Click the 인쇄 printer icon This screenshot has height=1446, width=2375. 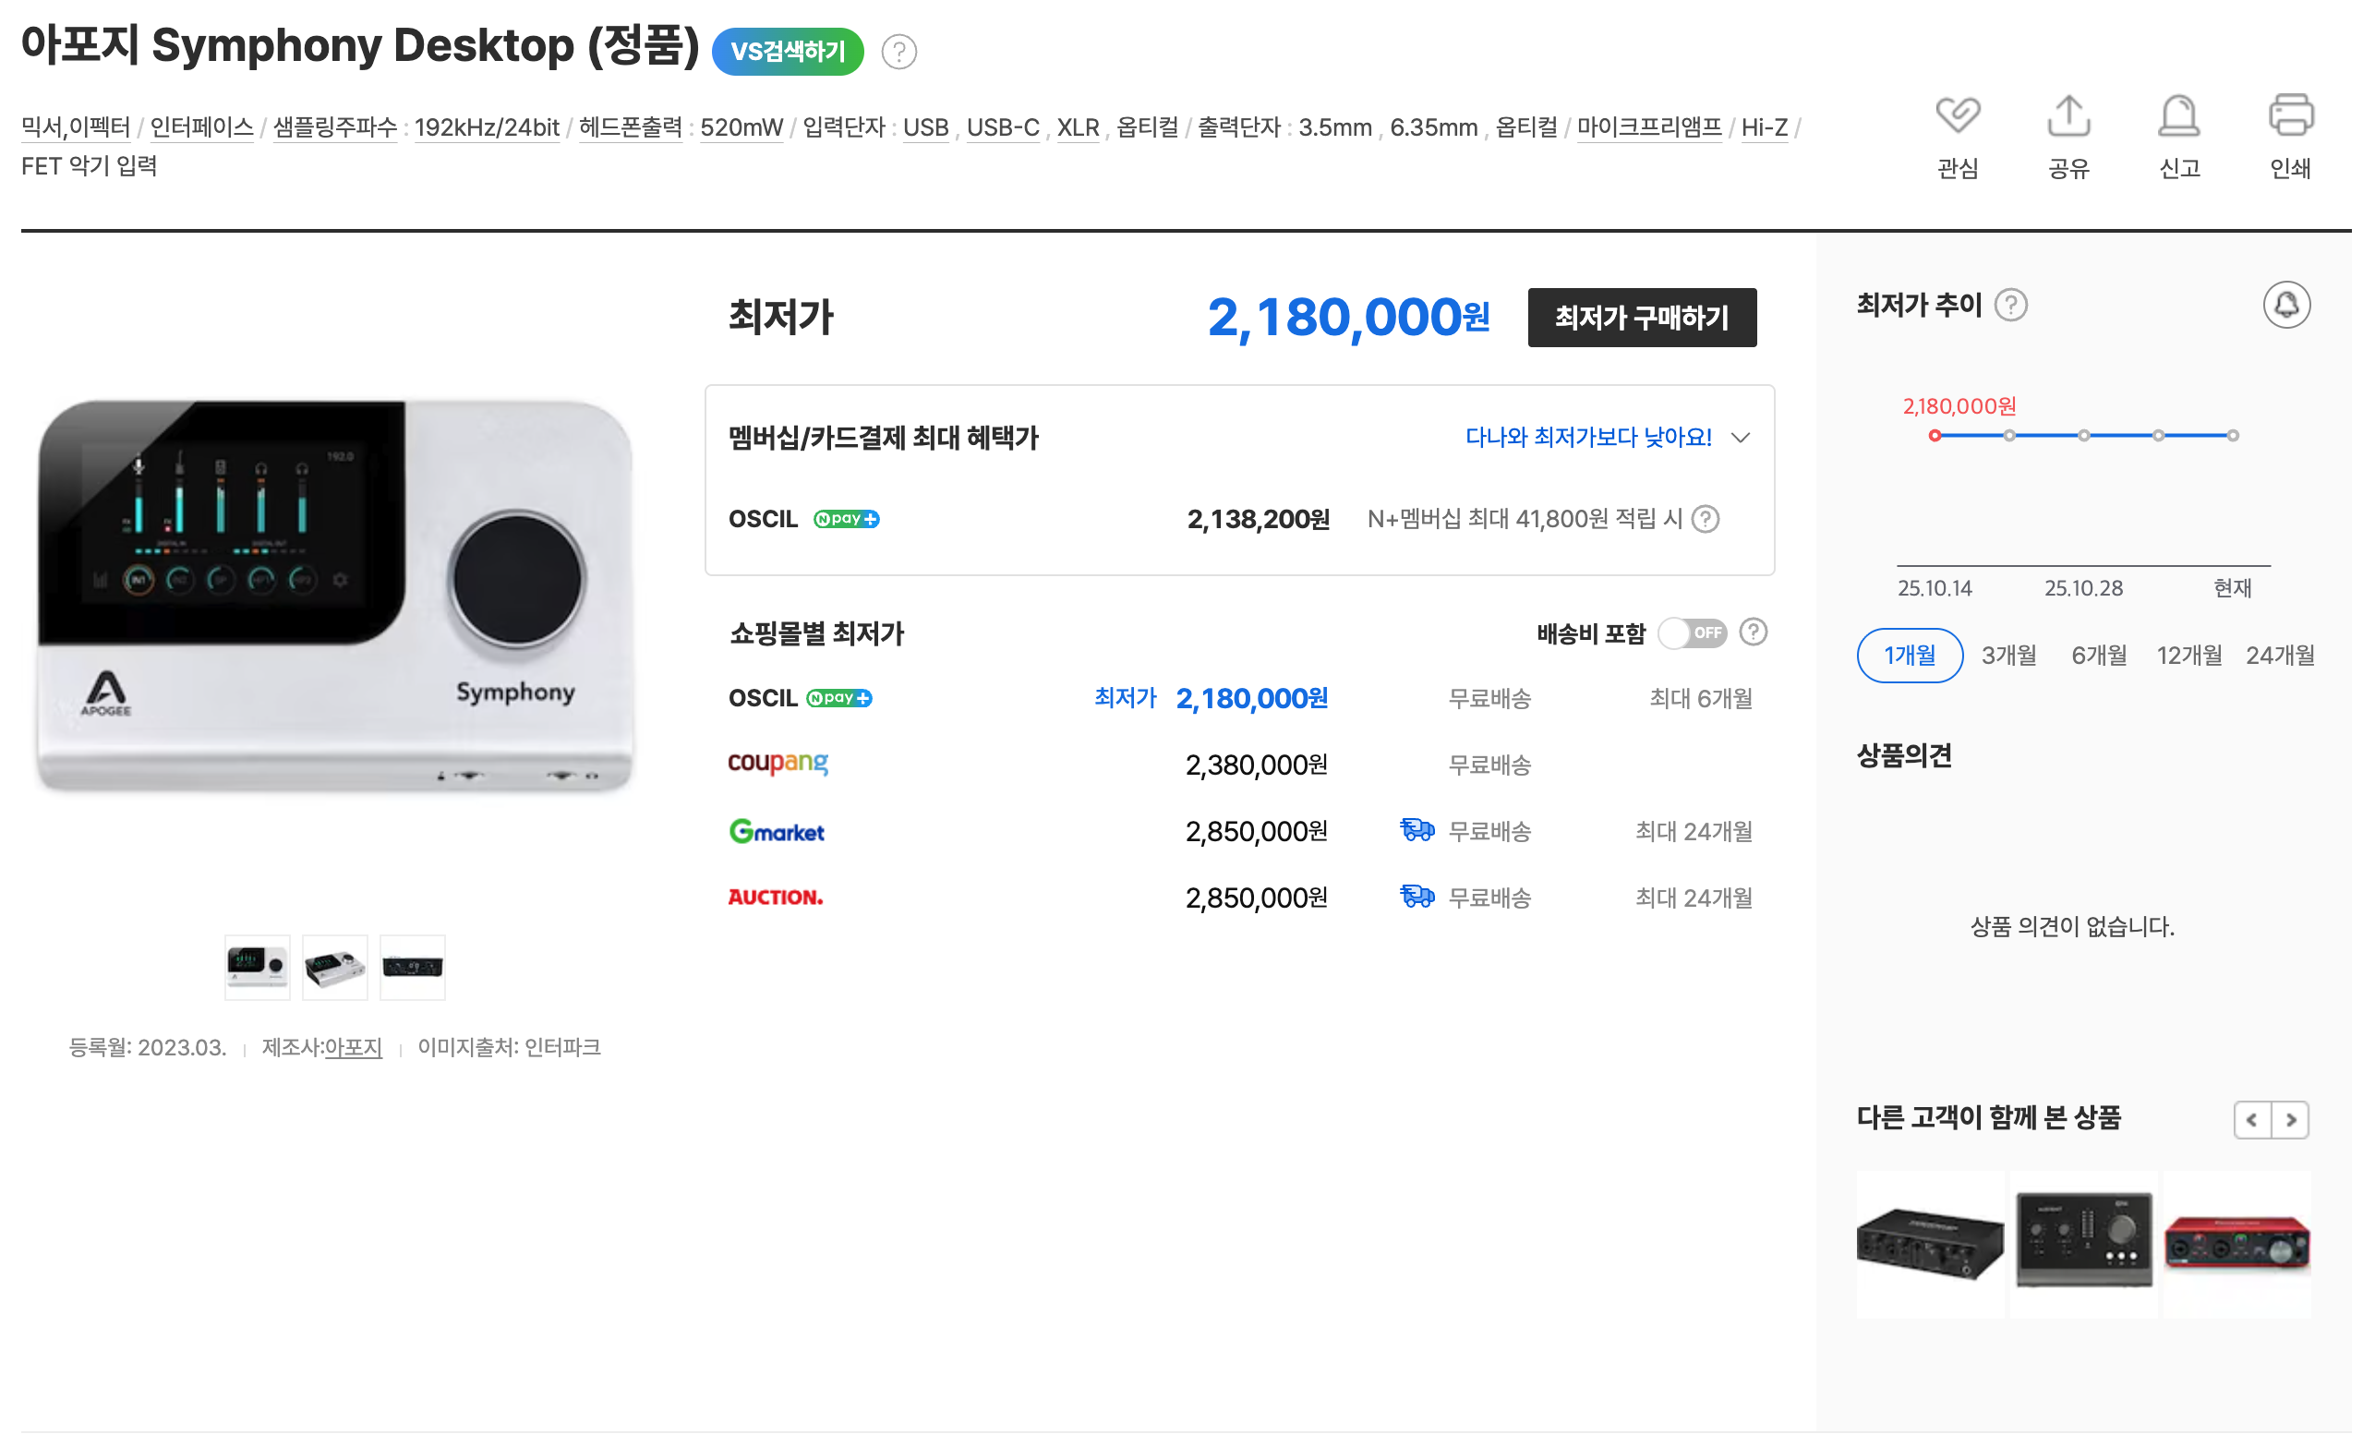(2290, 116)
